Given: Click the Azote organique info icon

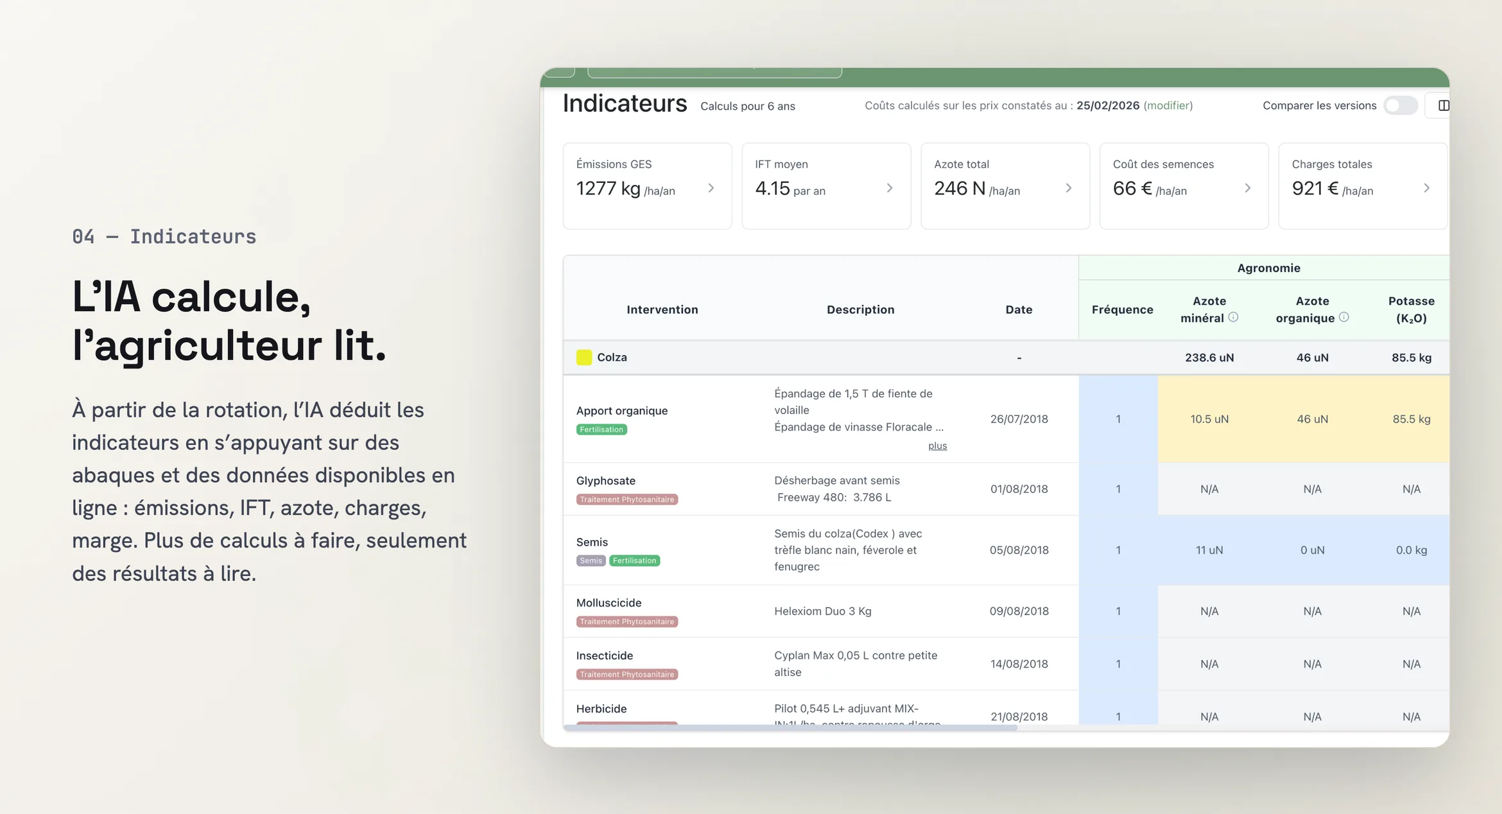Looking at the screenshot, I should (x=1343, y=317).
